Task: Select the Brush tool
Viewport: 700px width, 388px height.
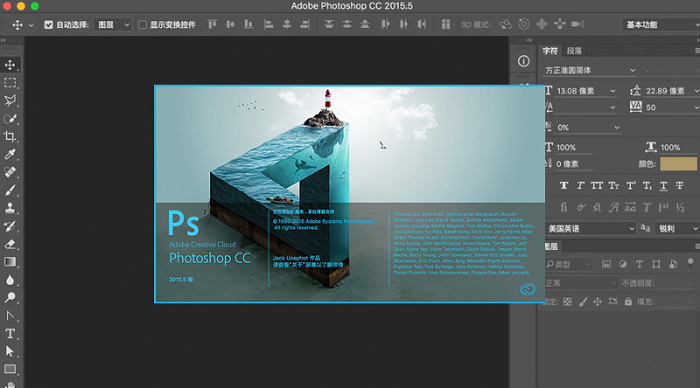Action: click(x=10, y=190)
